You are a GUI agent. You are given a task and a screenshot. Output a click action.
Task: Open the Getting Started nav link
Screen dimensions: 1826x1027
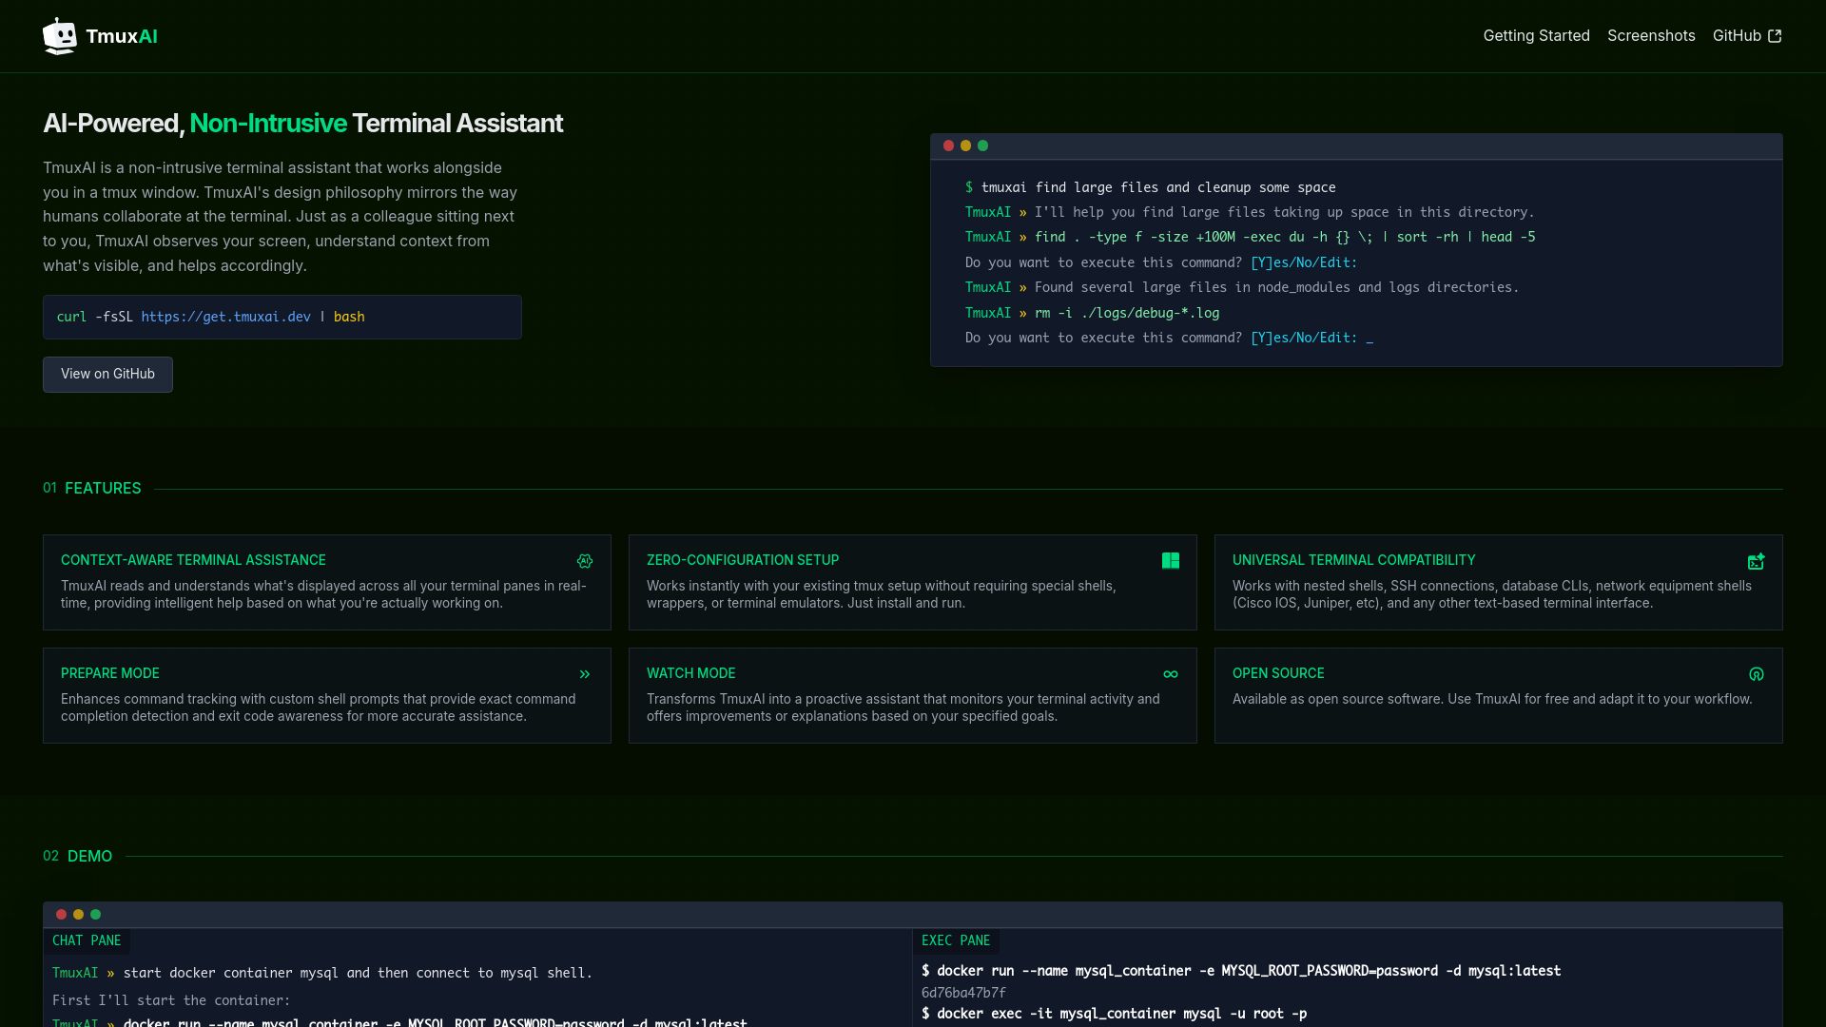pyautogui.click(x=1536, y=36)
